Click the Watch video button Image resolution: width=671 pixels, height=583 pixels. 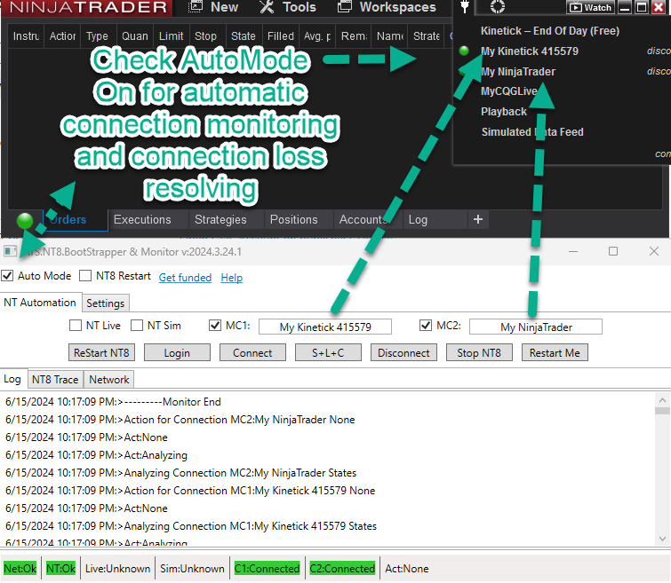590,7
